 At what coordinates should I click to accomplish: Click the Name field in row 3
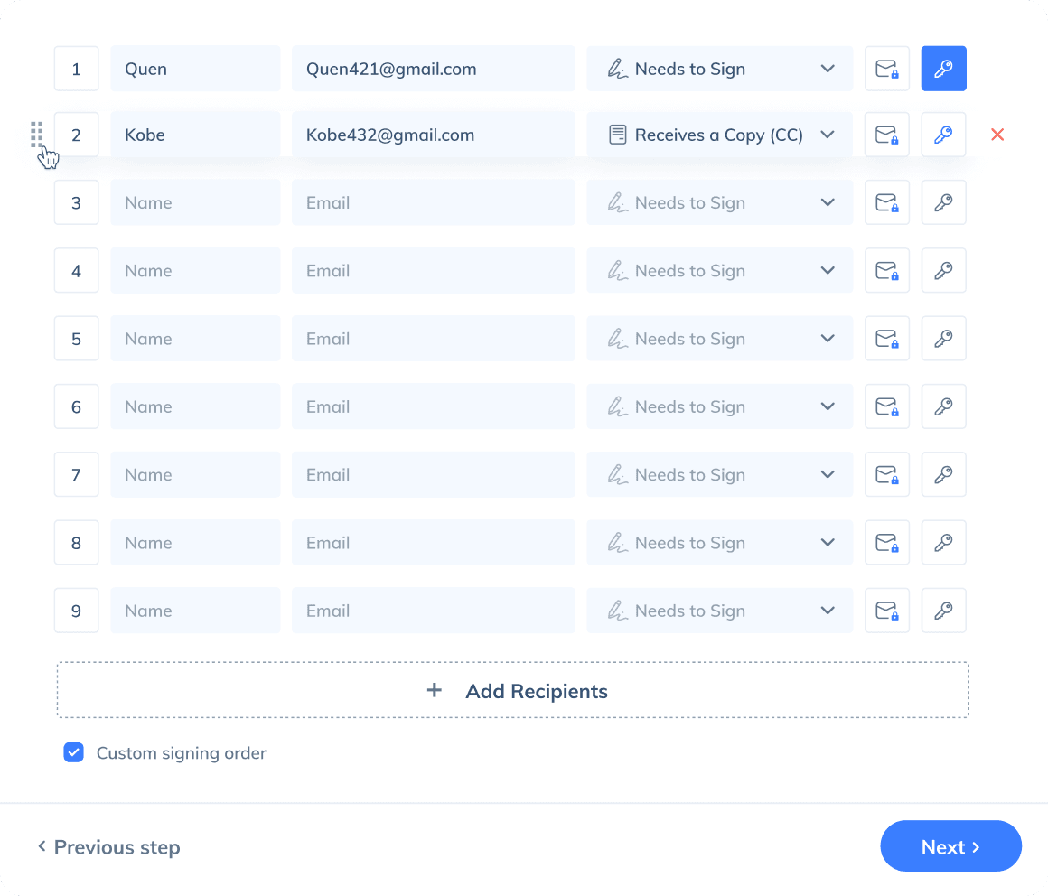[x=195, y=202]
